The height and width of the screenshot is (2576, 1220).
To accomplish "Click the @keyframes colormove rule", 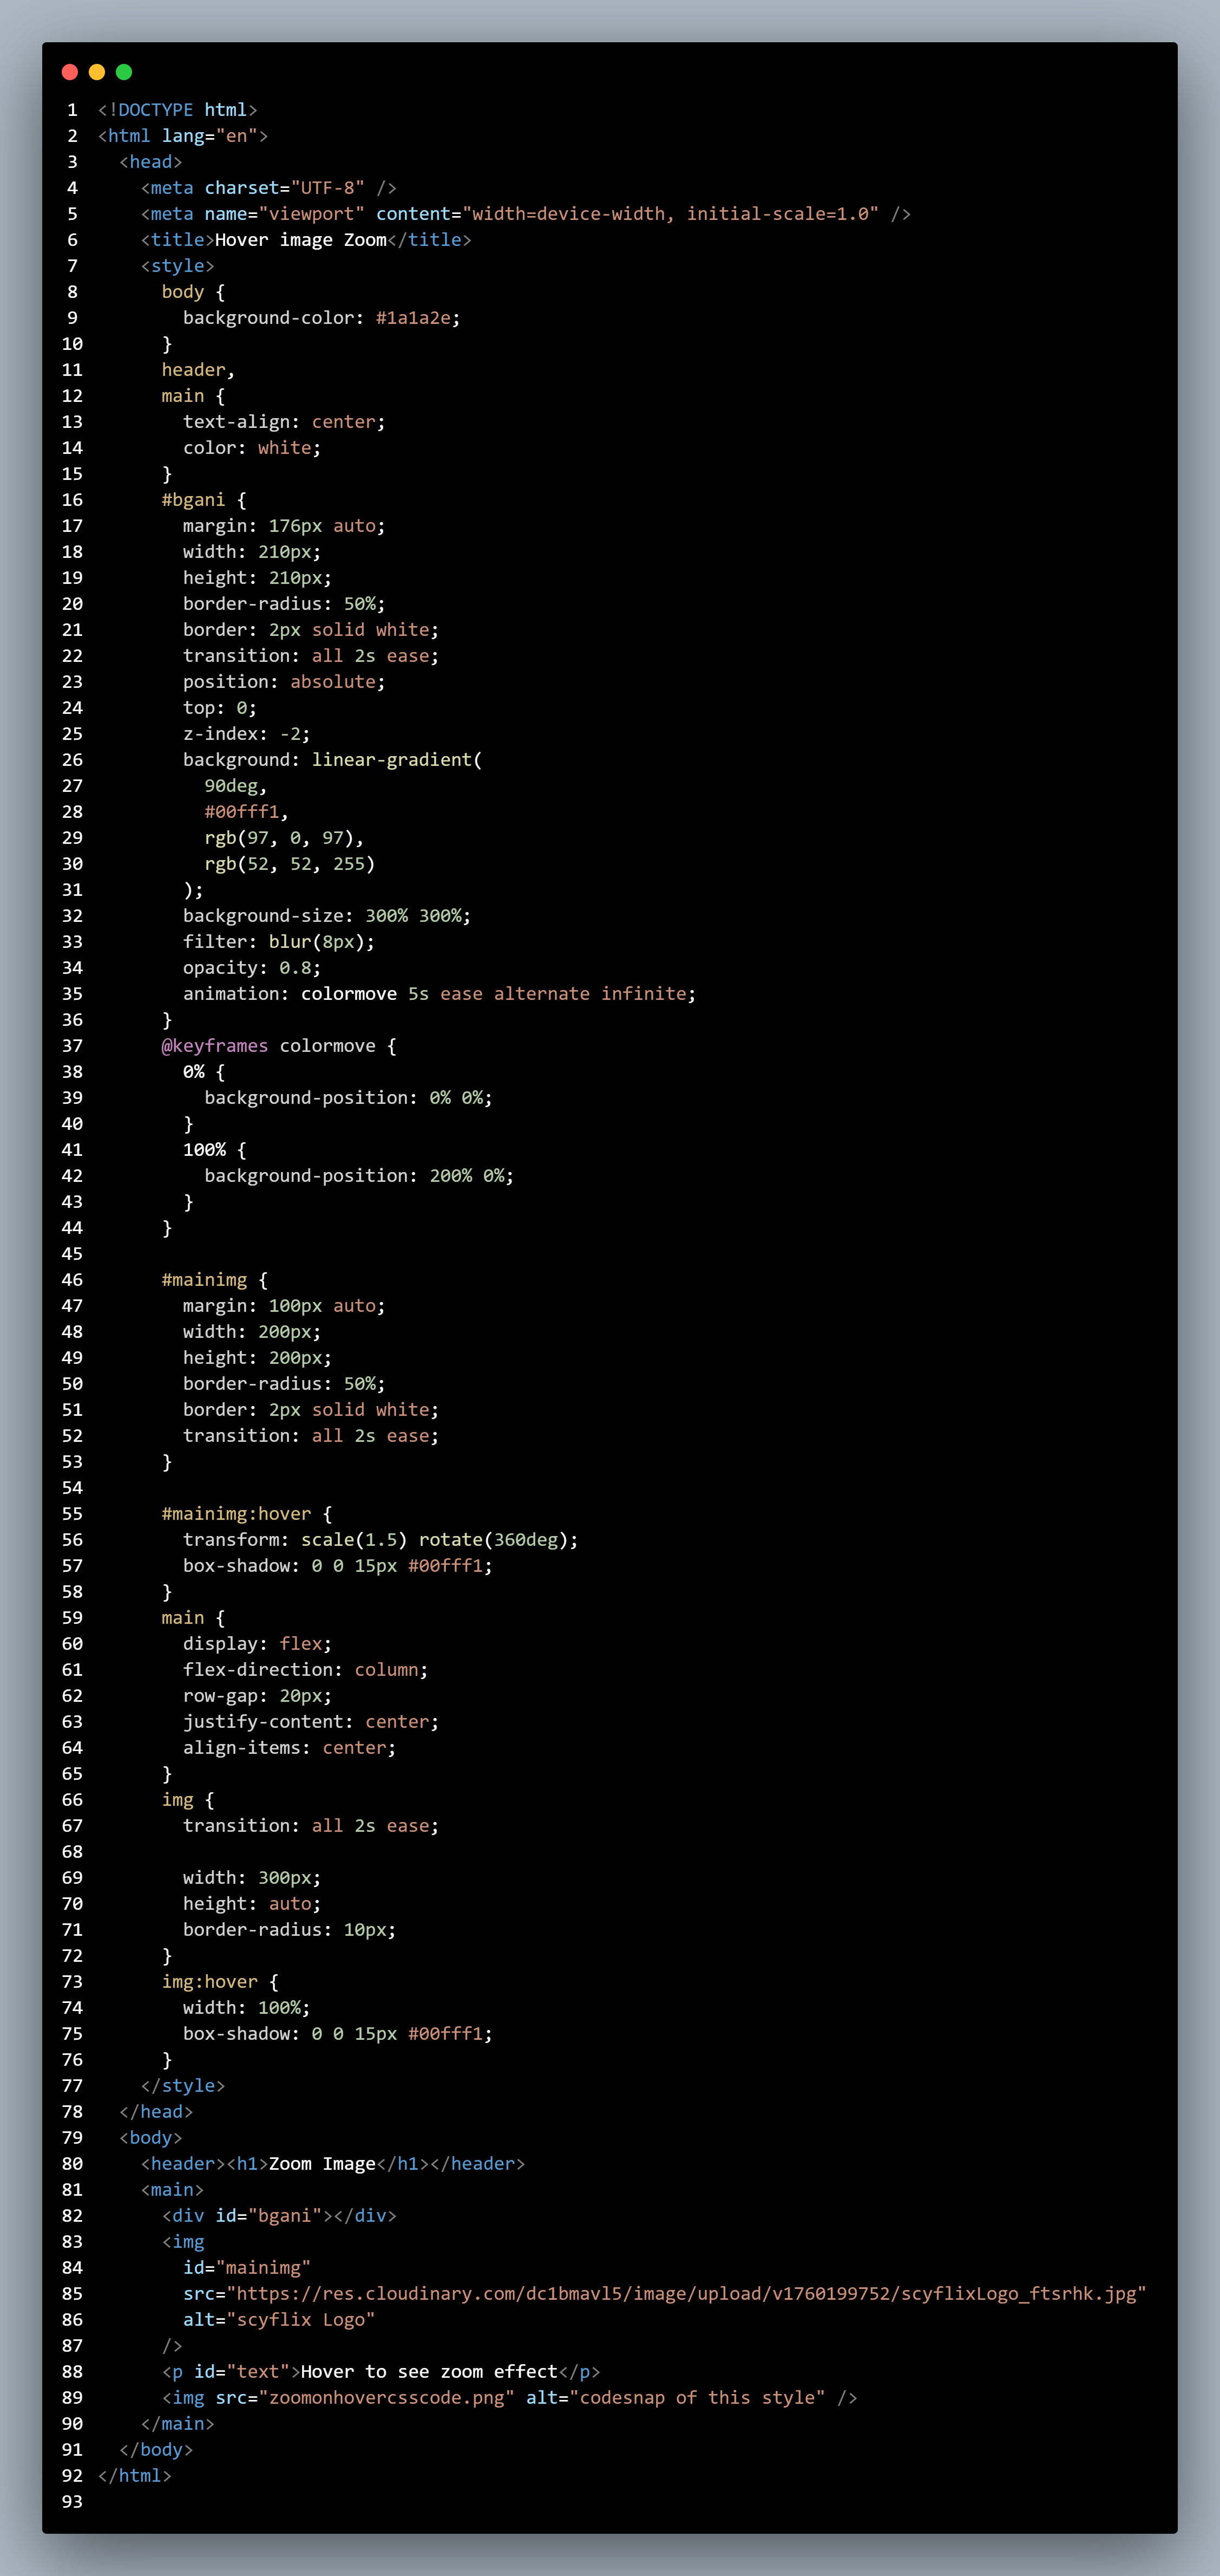I will tap(270, 1045).
